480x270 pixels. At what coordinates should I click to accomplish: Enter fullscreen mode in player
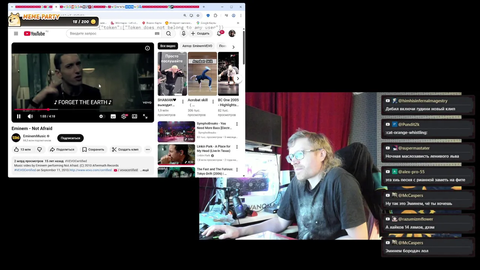pyautogui.click(x=145, y=117)
